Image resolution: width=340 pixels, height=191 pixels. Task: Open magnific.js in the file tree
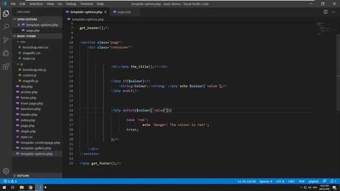pos(30,81)
